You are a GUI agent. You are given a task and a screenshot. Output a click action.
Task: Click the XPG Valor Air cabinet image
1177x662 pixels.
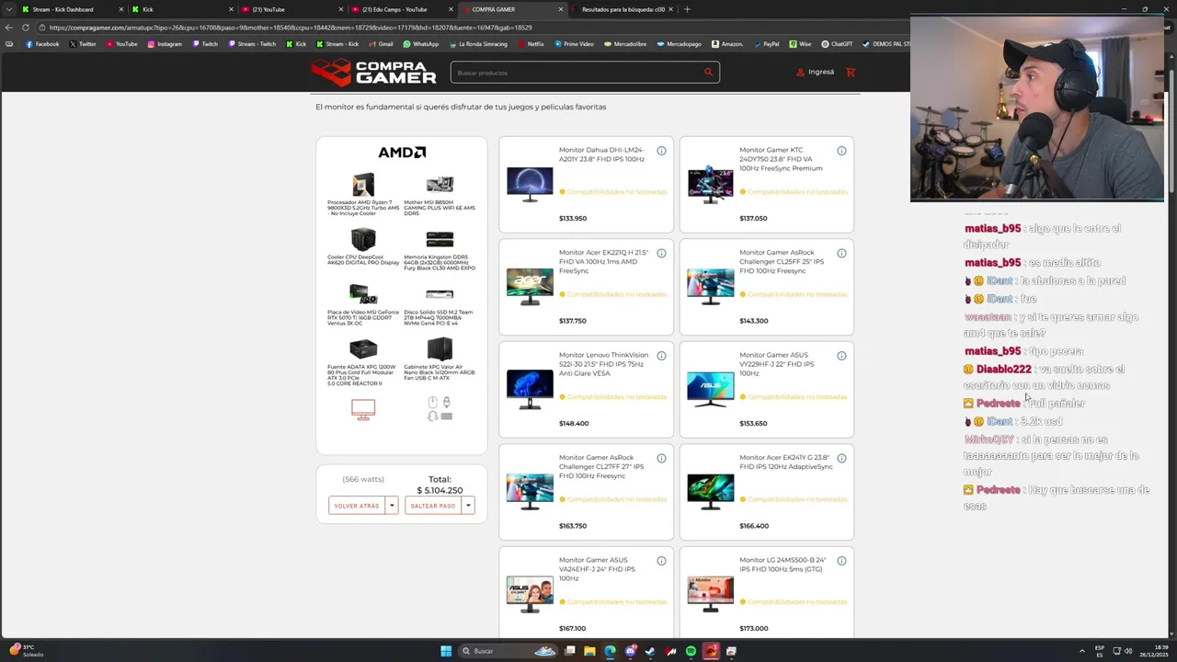pos(440,349)
